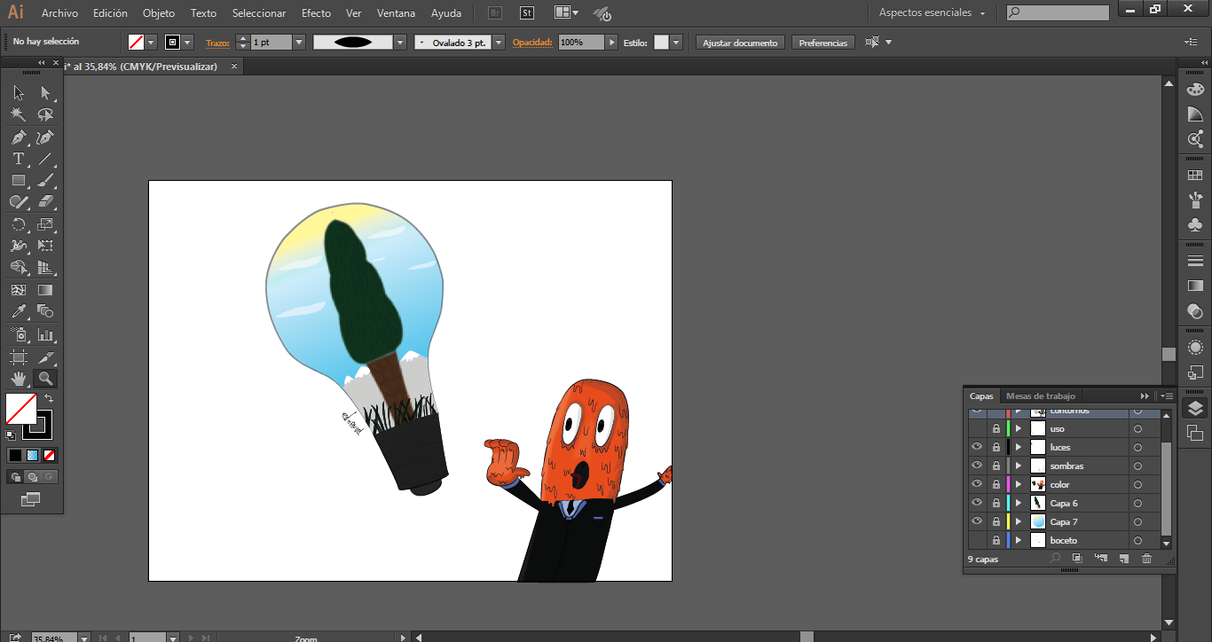Select the Type tool

[18, 160]
